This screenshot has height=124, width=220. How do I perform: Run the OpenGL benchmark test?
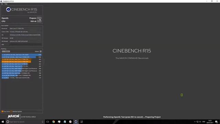[39, 18]
